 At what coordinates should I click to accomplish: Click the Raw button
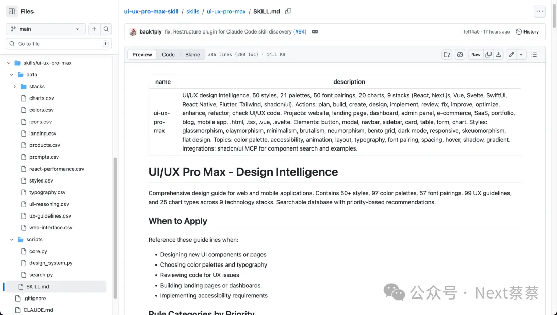click(x=476, y=55)
